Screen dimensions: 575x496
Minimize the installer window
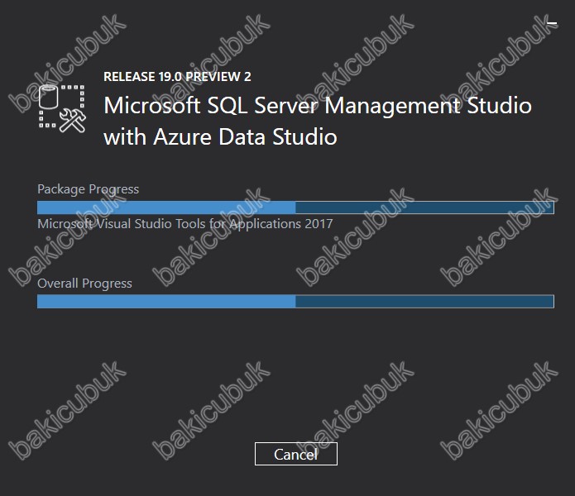coord(552,23)
